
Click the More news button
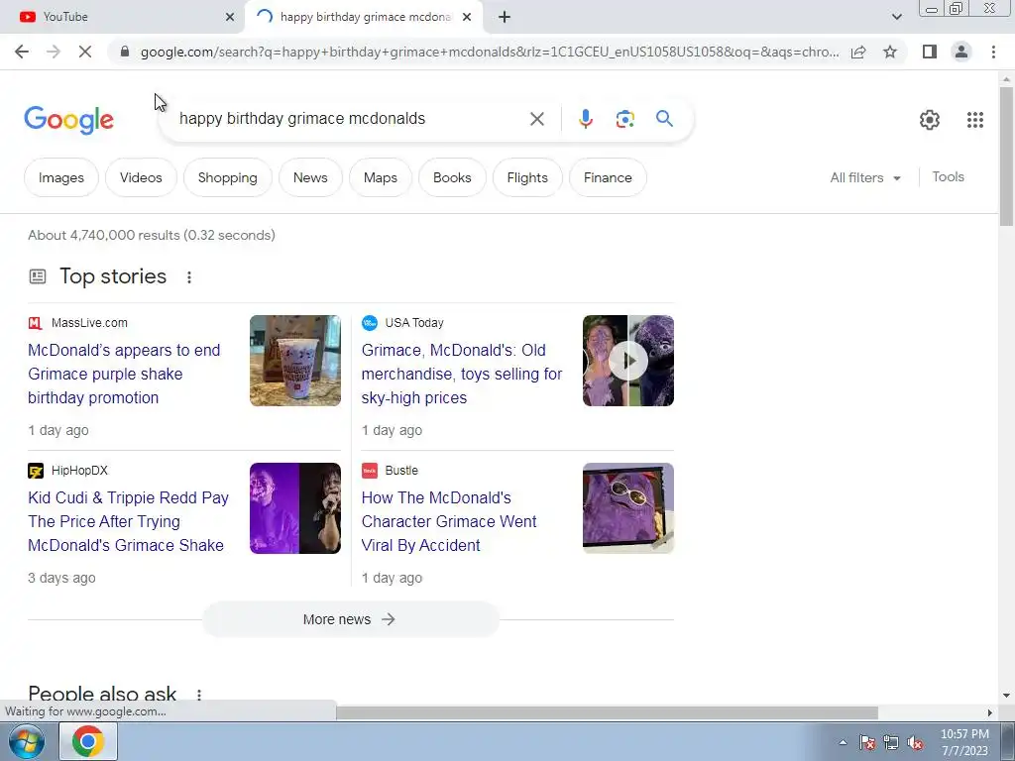tap(350, 619)
